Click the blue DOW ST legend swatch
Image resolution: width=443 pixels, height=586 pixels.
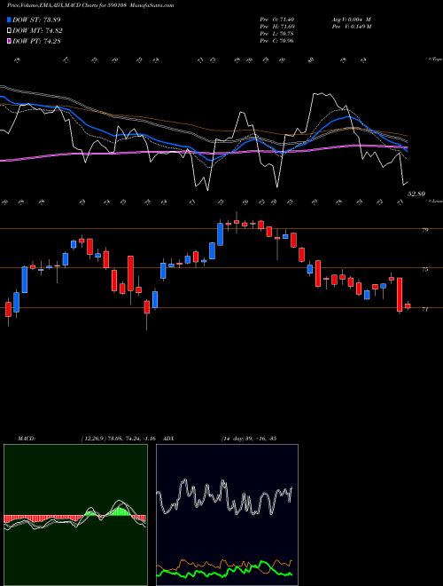click(10, 20)
